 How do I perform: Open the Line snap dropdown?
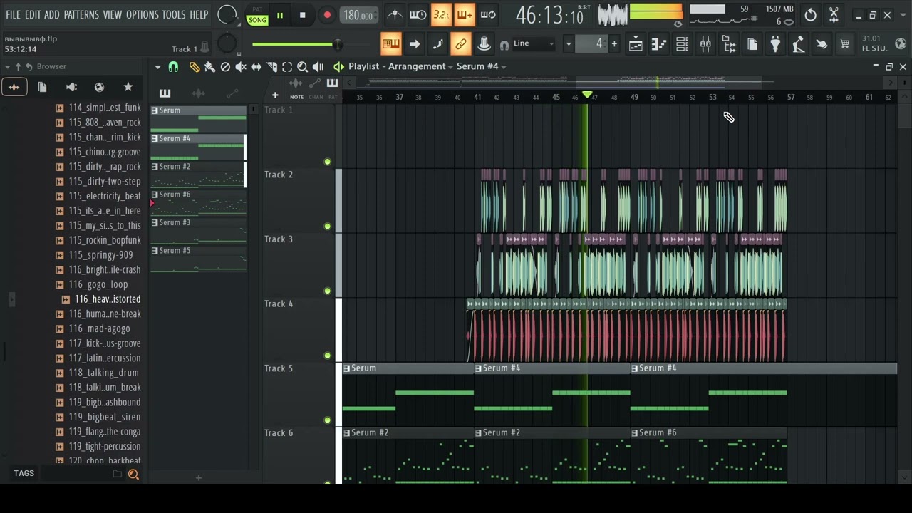tap(534, 44)
